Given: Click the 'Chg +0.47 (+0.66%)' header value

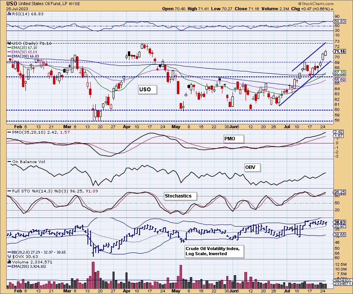Looking at the screenshot, I should [311, 9].
